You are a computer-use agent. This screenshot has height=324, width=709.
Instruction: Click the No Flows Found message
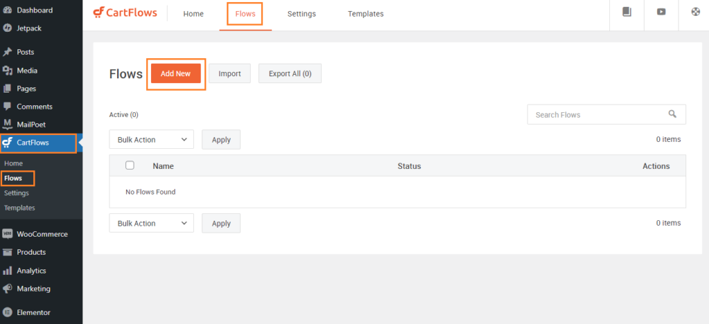tap(150, 192)
